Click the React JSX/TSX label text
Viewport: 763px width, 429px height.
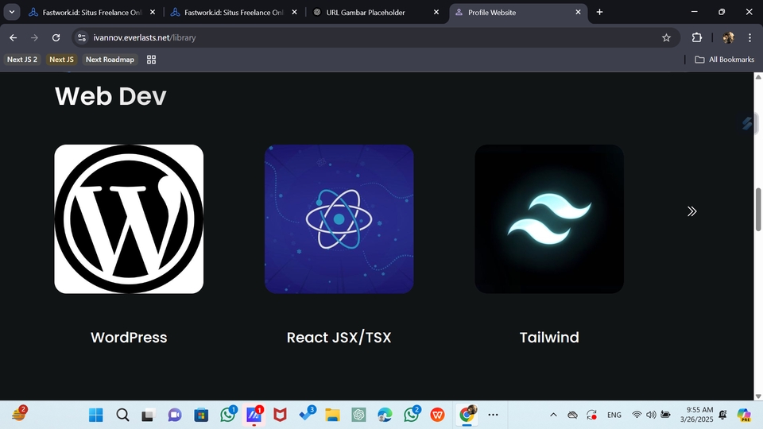pyautogui.click(x=339, y=337)
